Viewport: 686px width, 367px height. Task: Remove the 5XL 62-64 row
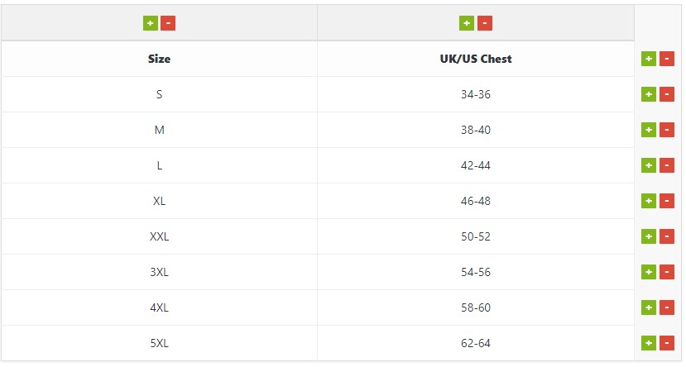click(667, 343)
